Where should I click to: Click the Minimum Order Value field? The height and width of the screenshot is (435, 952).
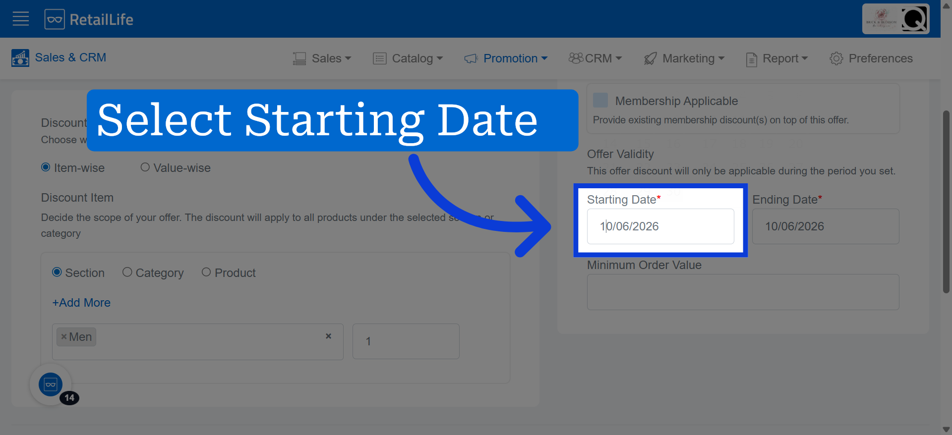tap(743, 292)
